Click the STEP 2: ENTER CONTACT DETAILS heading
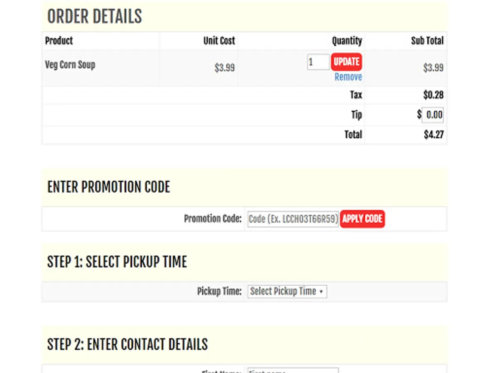This screenshot has height=373, width=497. (127, 344)
